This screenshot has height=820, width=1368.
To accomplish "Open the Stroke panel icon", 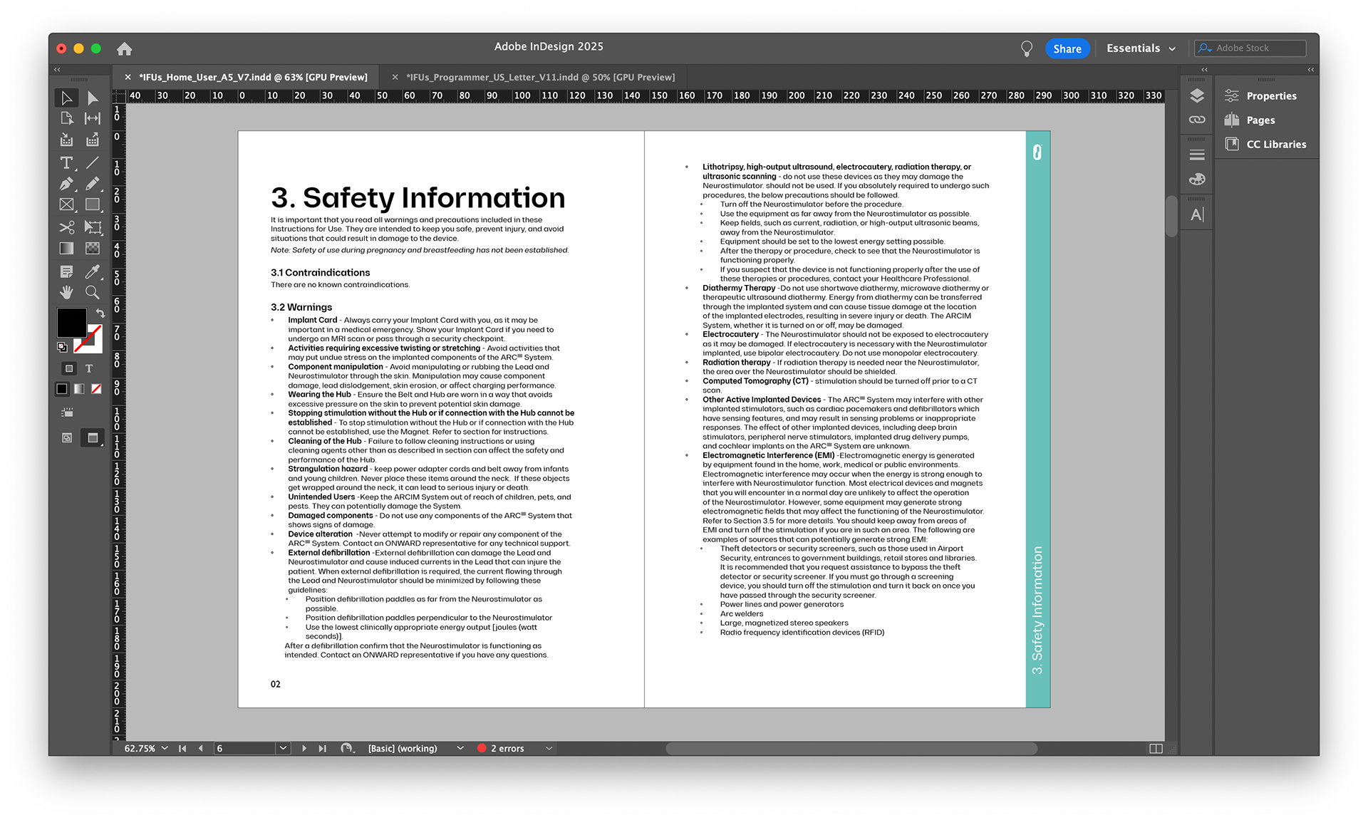I will coord(1197,155).
